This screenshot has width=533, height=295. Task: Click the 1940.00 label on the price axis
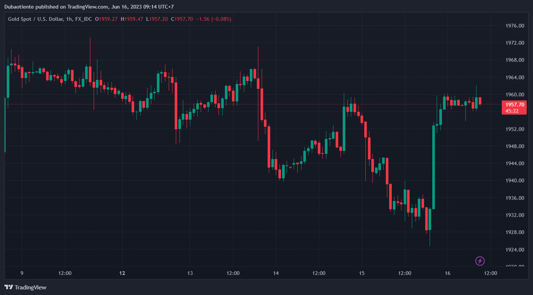(x=515, y=181)
